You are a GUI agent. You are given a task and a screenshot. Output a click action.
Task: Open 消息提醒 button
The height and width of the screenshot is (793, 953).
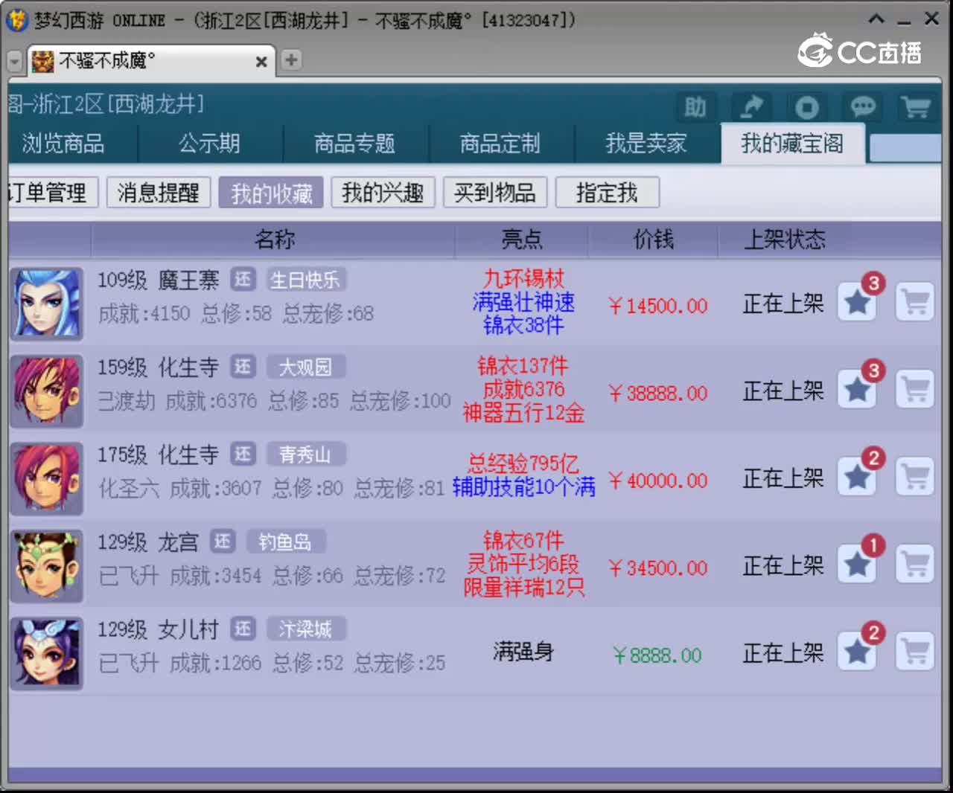(159, 193)
